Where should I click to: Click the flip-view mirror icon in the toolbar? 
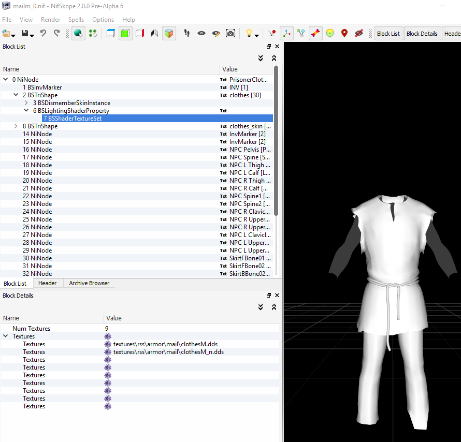coord(154,33)
